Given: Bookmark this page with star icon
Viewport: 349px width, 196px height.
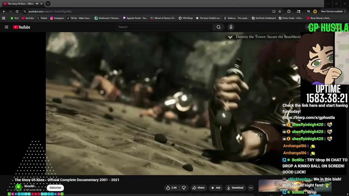Looking at the screenshot, I should coord(280,11).
